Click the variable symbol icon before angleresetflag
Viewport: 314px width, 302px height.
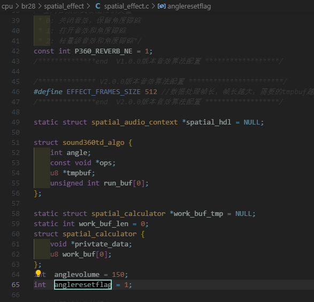point(162,6)
